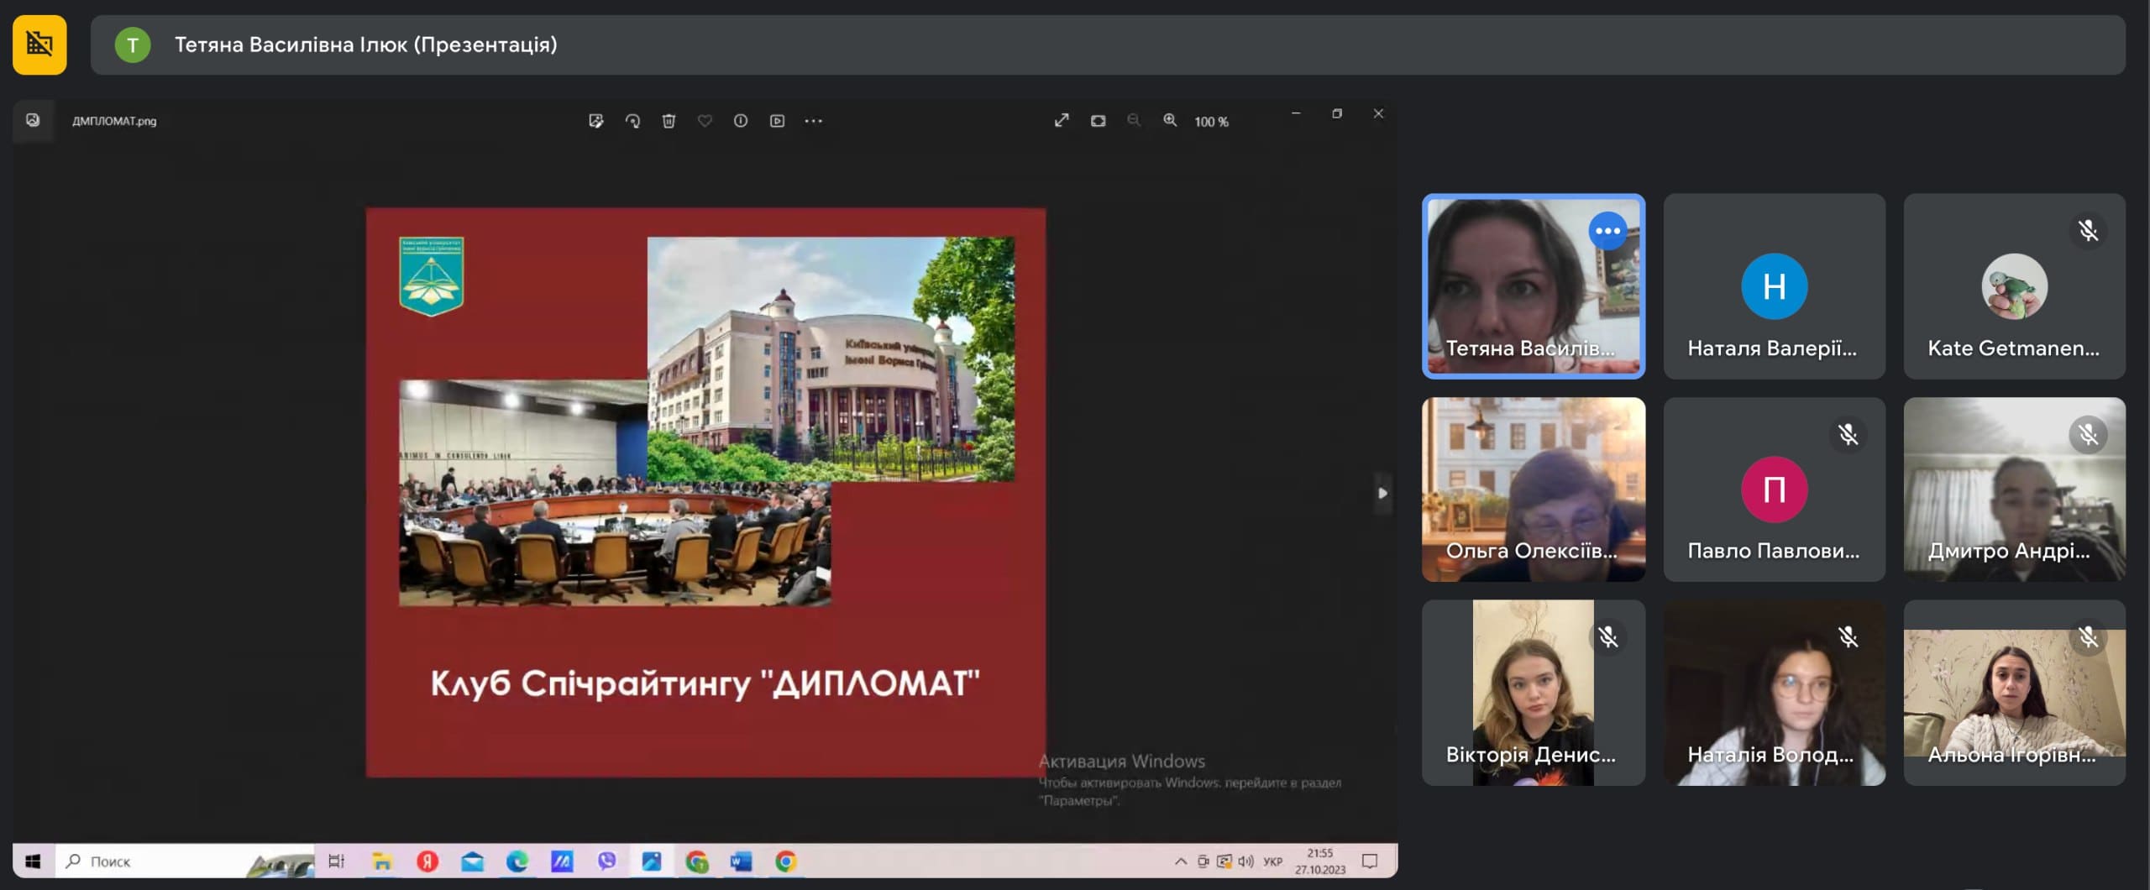Click the yellow presentation-off icon at top left
This screenshot has width=2150, height=890.
39,44
